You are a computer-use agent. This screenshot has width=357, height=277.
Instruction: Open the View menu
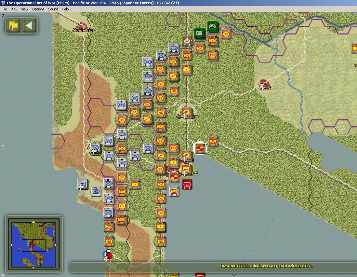point(25,9)
